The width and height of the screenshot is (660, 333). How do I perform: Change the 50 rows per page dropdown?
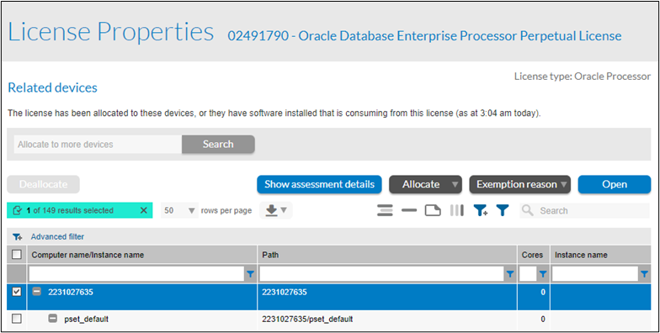click(180, 210)
